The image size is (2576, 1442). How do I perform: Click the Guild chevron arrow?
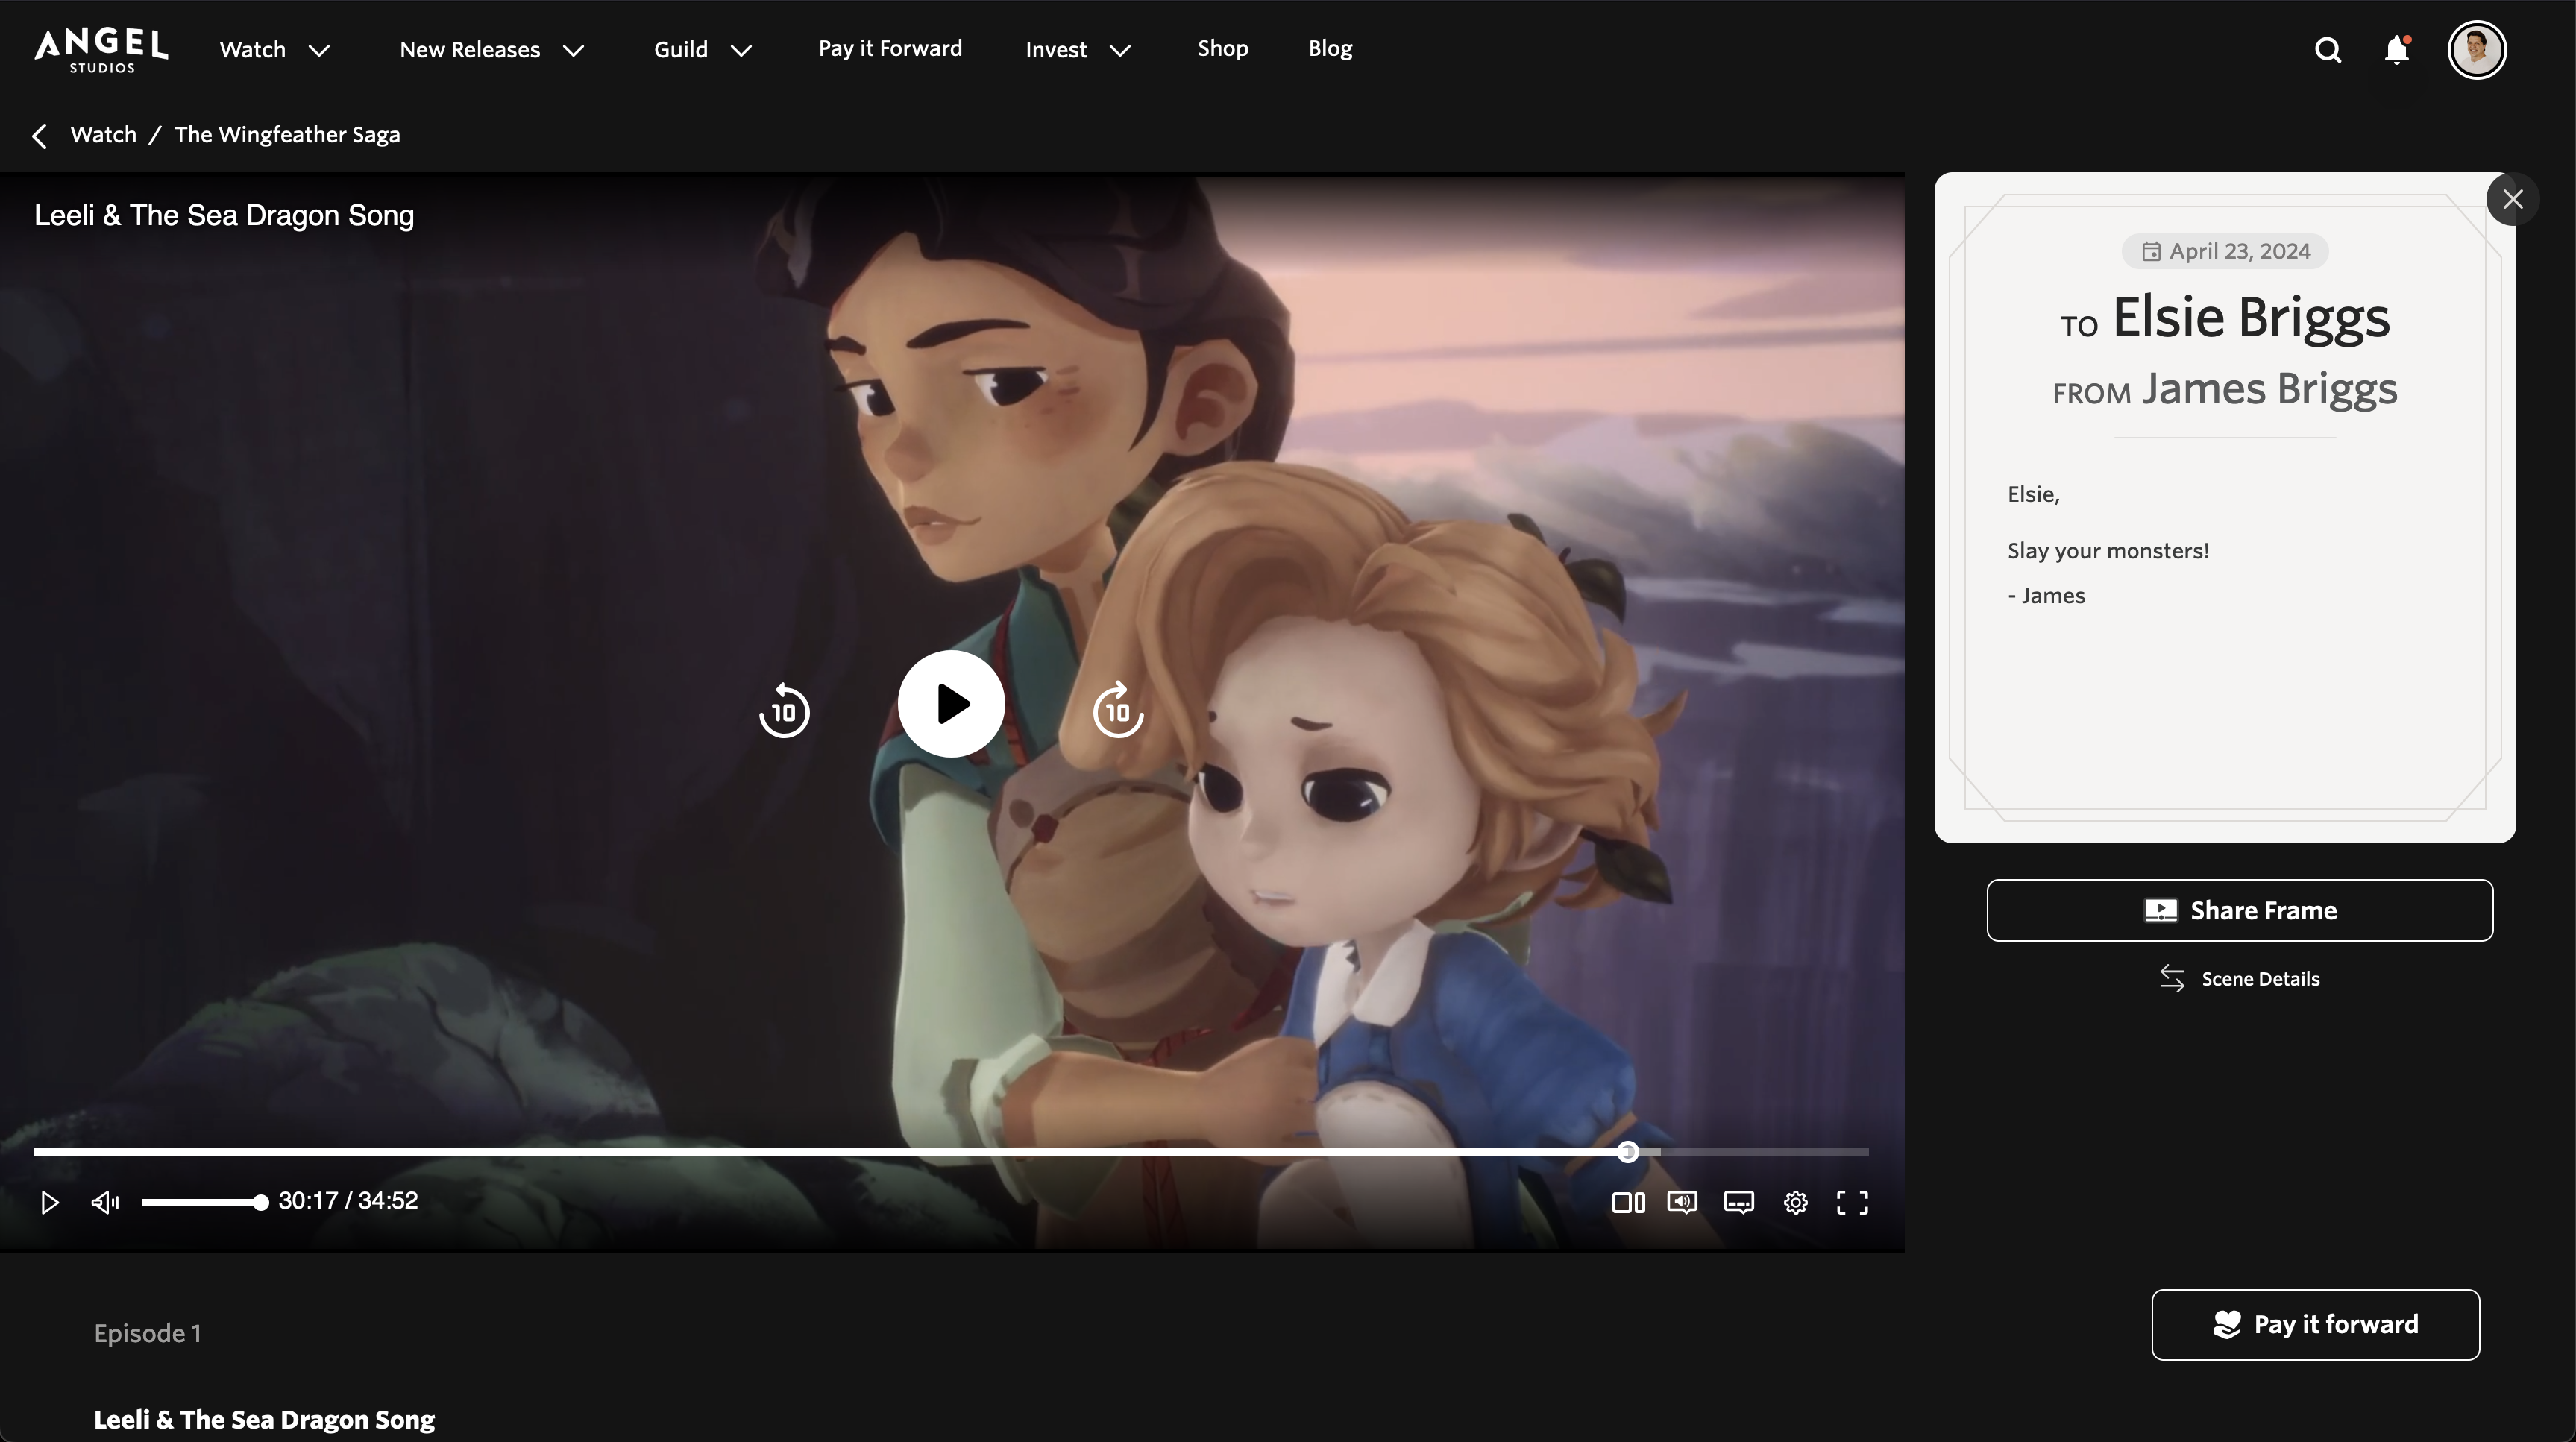[741, 51]
